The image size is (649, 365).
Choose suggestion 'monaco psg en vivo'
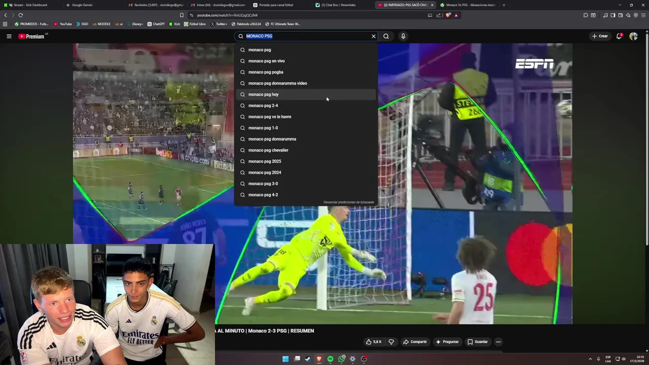306,61
